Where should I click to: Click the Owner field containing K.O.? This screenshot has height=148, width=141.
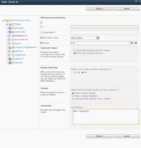tap(100, 43)
